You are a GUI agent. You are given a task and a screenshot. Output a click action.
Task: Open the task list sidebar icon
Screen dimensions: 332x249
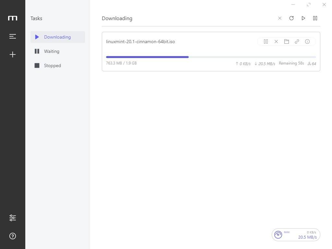pos(12,36)
